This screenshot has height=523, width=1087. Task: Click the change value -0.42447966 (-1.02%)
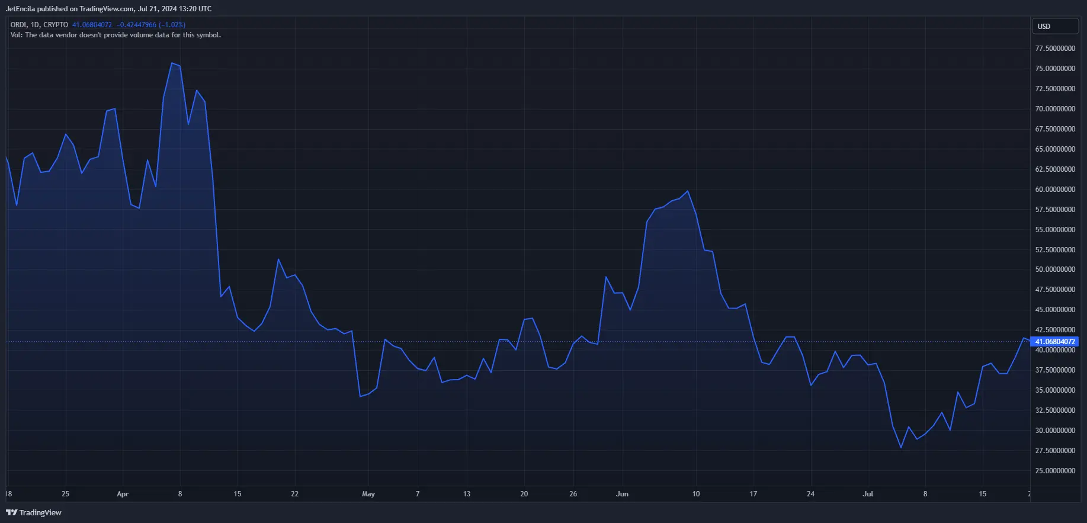pos(151,25)
